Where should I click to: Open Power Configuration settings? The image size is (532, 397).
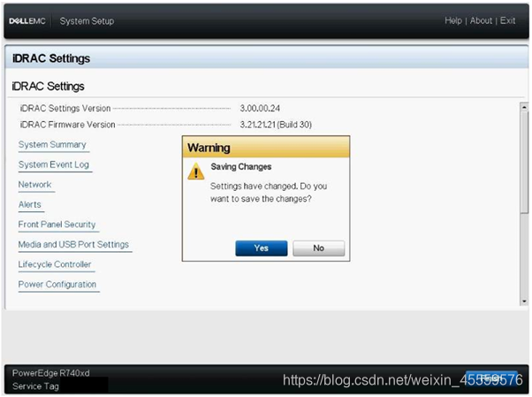pyautogui.click(x=57, y=285)
